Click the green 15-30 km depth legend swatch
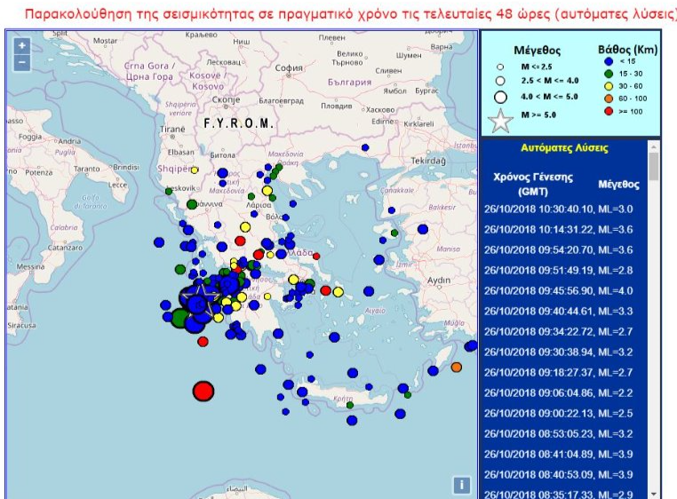 [x=609, y=74]
